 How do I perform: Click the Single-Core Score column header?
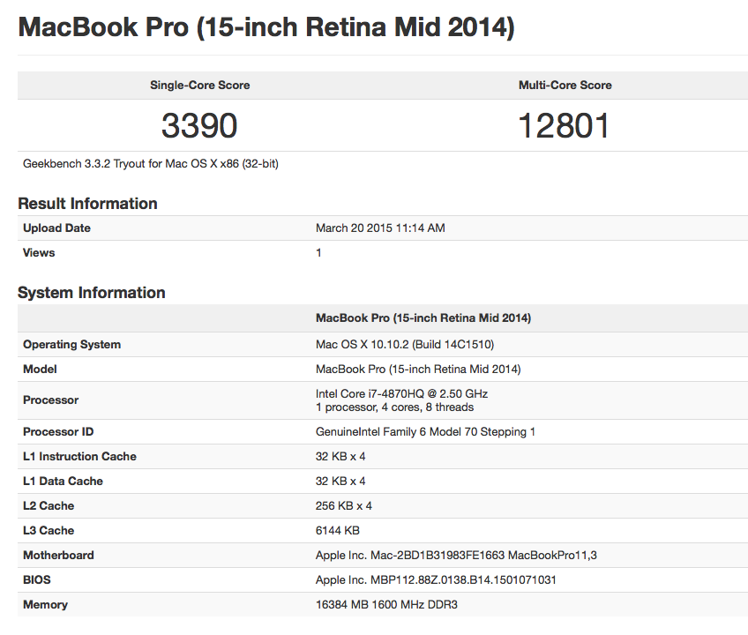point(198,85)
